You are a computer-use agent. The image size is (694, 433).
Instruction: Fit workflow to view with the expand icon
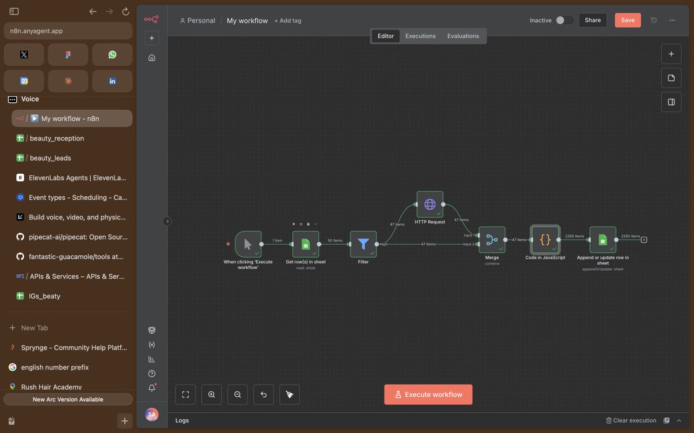pos(185,394)
